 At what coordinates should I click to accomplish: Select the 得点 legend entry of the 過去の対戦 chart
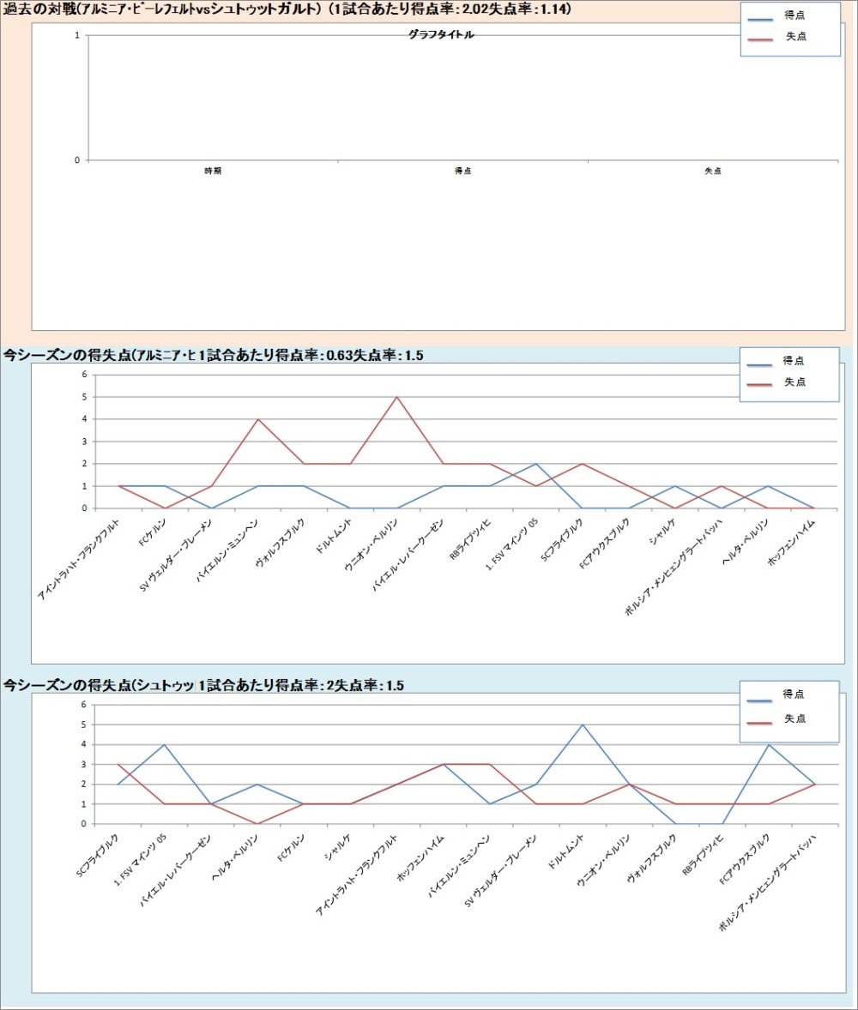pyautogui.click(x=795, y=15)
